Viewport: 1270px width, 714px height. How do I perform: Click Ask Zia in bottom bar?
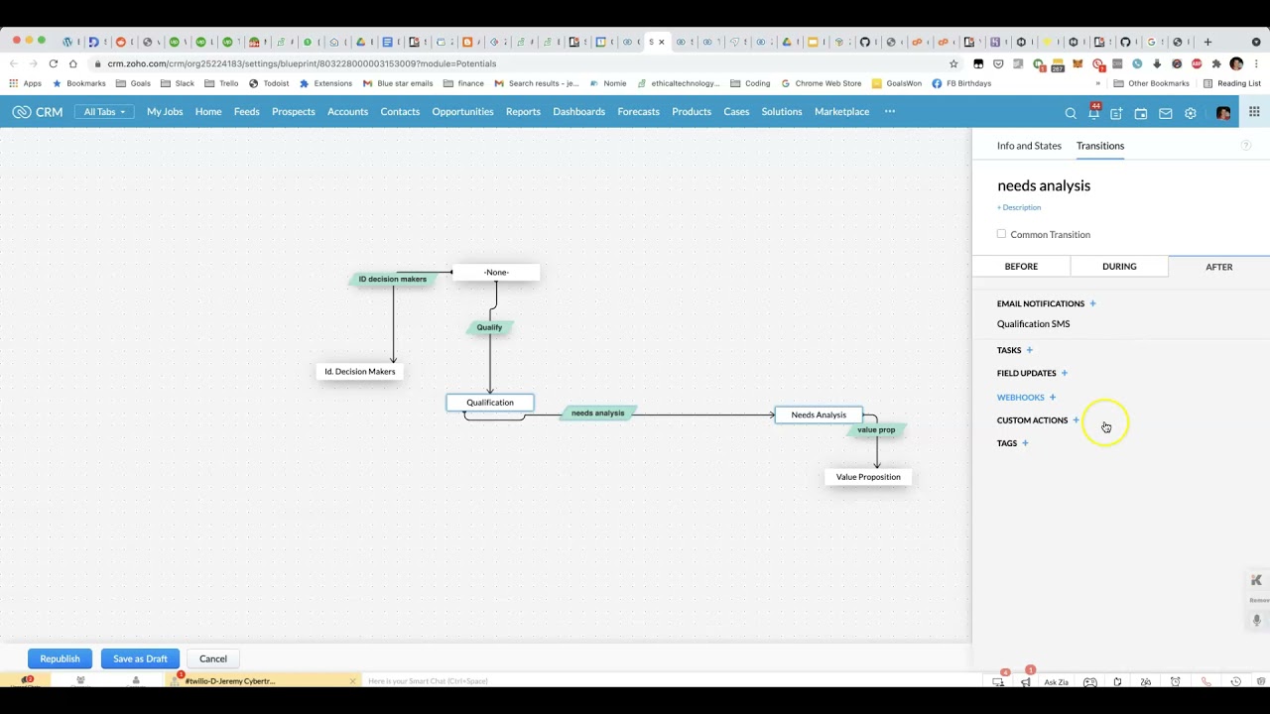(x=1056, y=682)
